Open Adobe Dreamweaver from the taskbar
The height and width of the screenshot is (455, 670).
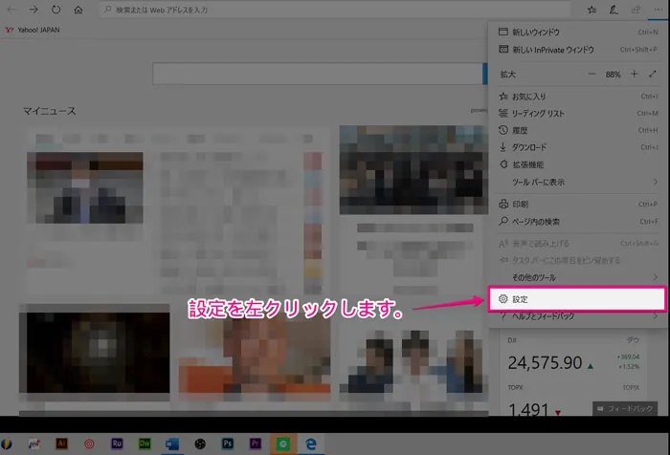(x=145, y=444)
